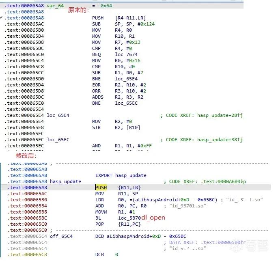This screenshot has height=261, width=276.
Task: Click the loc_5B70 BL target
Action: point(129,218)
